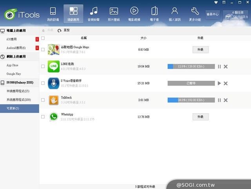The height and width of the screenshot is (189, 251).
Task: Click the WhatsApp app icon
Action: 53,117
